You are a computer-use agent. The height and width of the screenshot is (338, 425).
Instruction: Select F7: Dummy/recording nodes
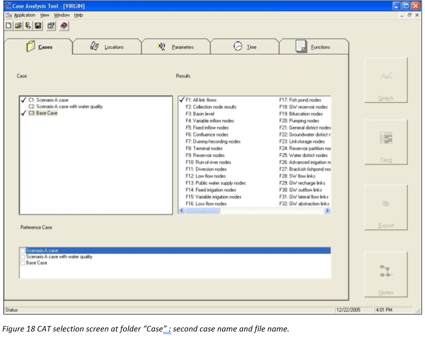tap(213, 141)
